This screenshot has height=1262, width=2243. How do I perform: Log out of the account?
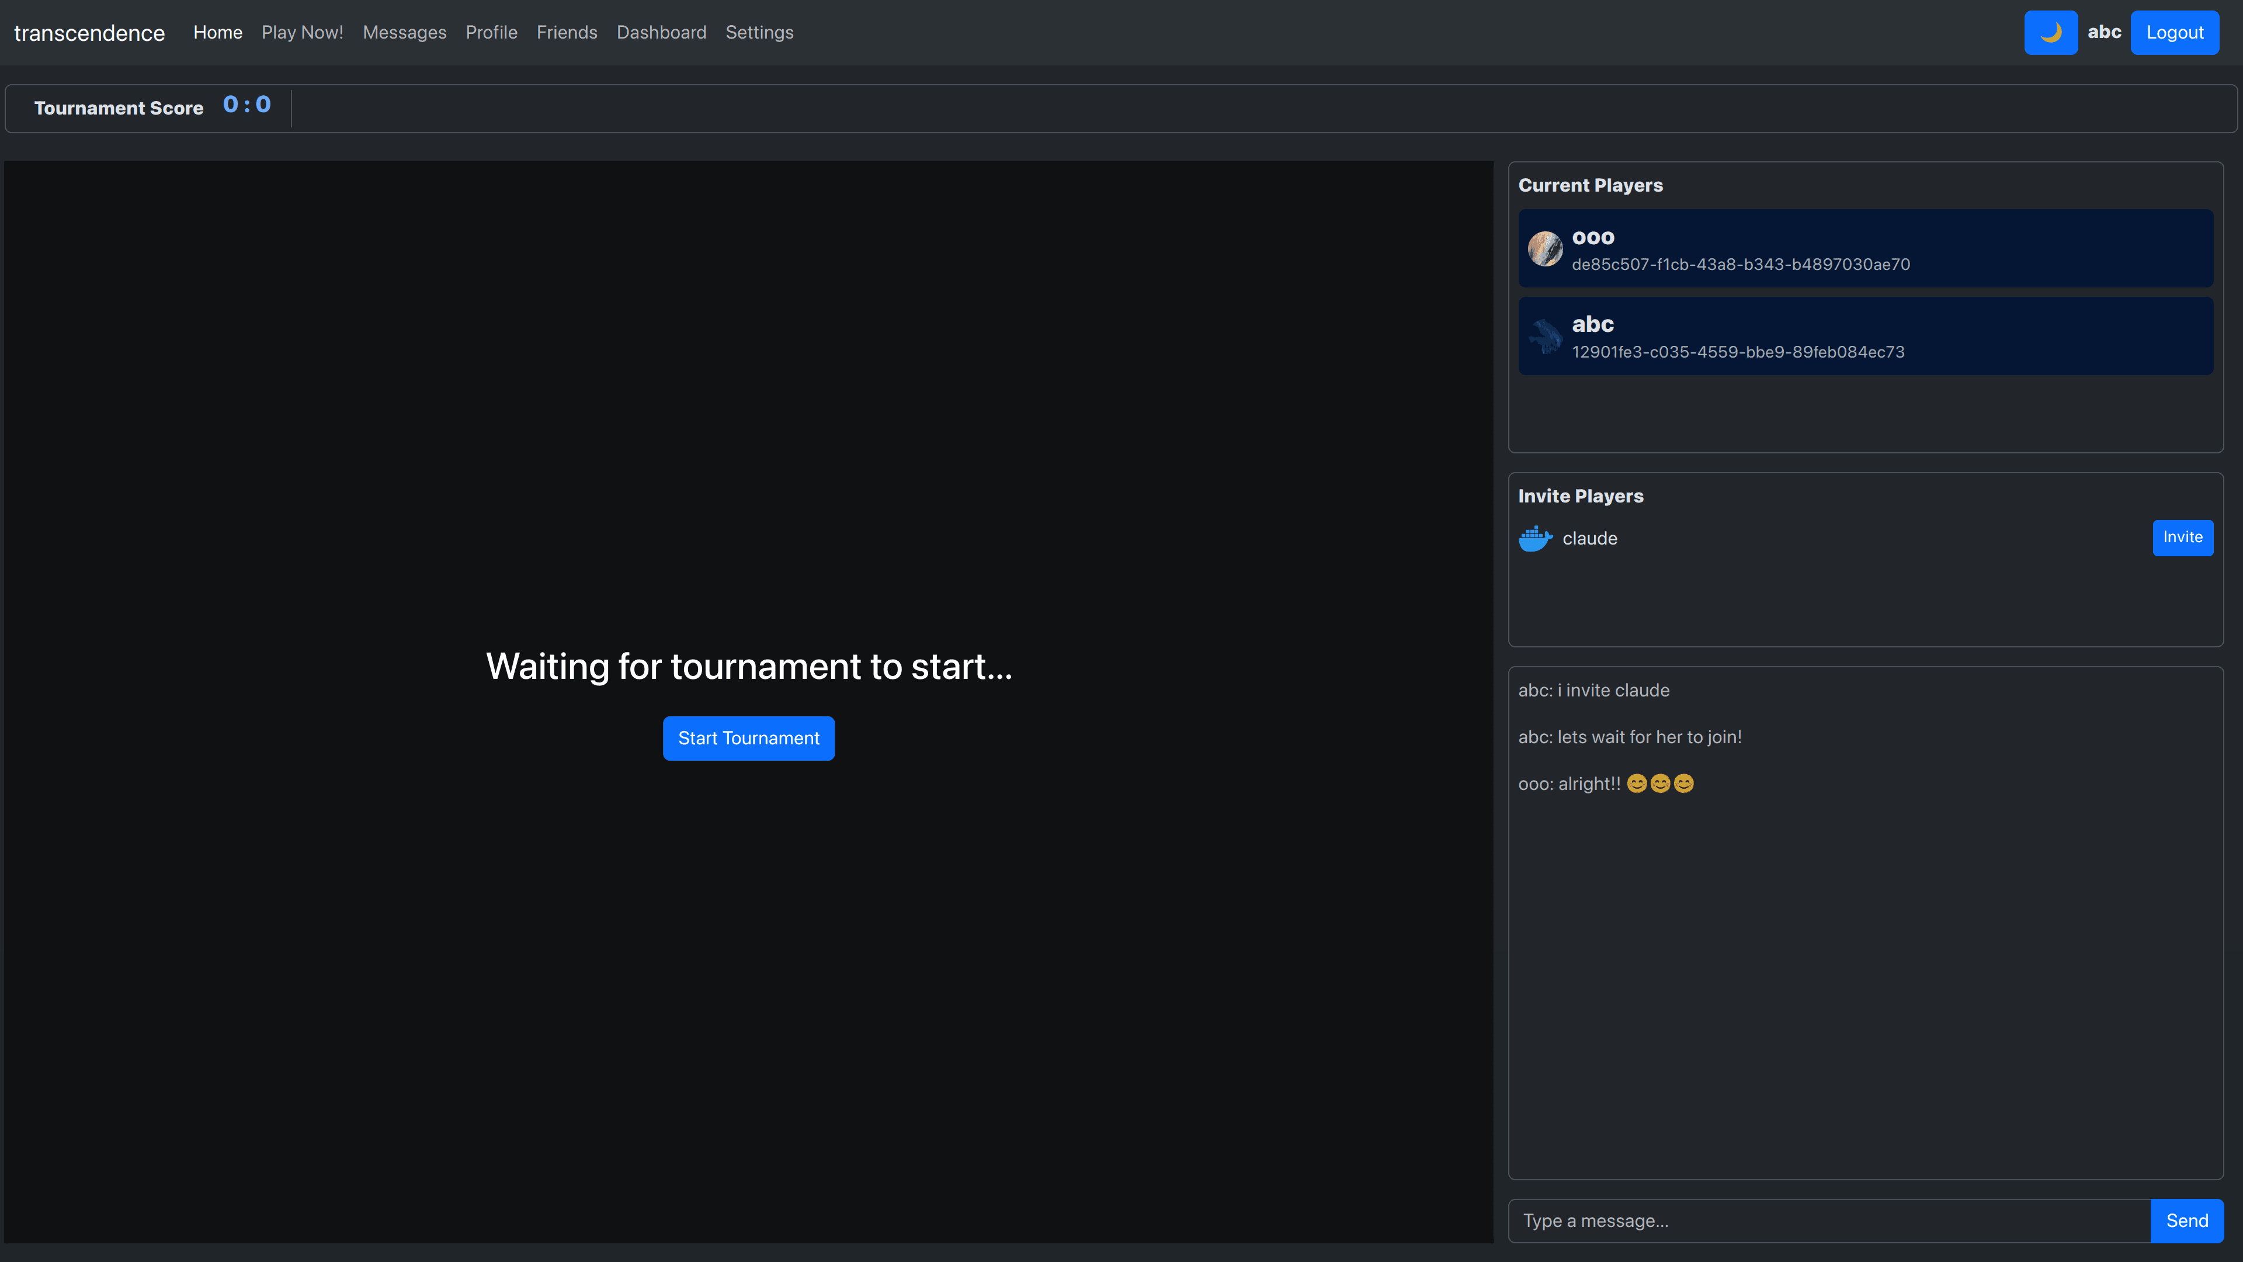point(2173,32)
